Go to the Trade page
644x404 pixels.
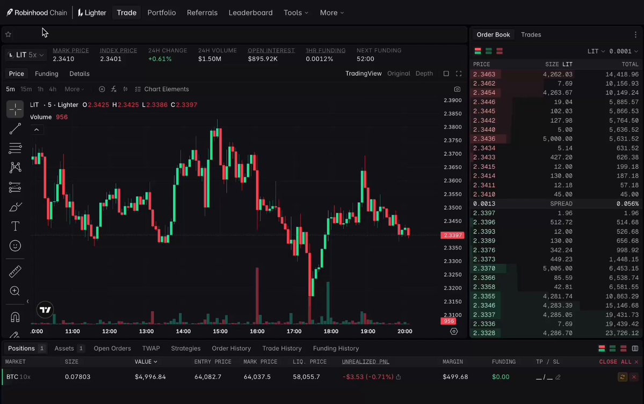tap(127, 13)
